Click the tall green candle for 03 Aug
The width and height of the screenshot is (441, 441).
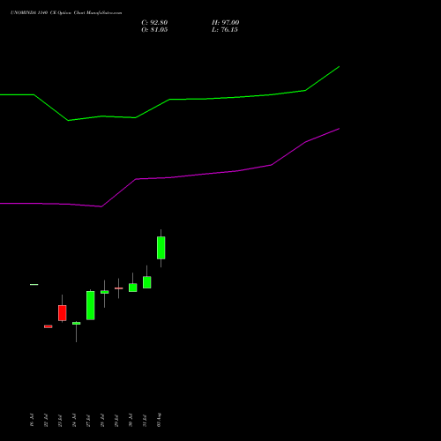161,248
